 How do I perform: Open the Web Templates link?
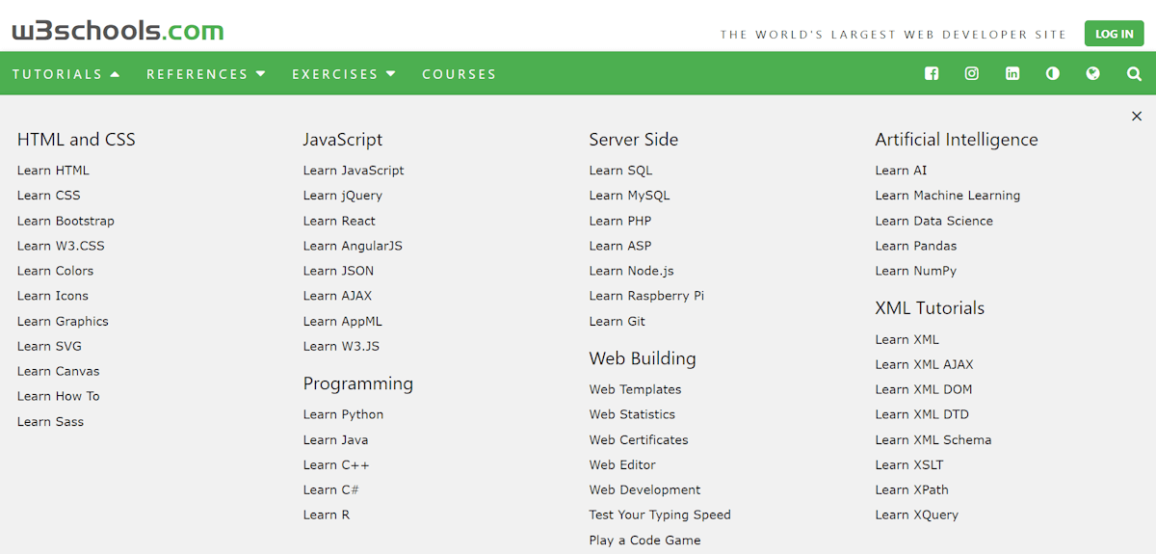635,389
